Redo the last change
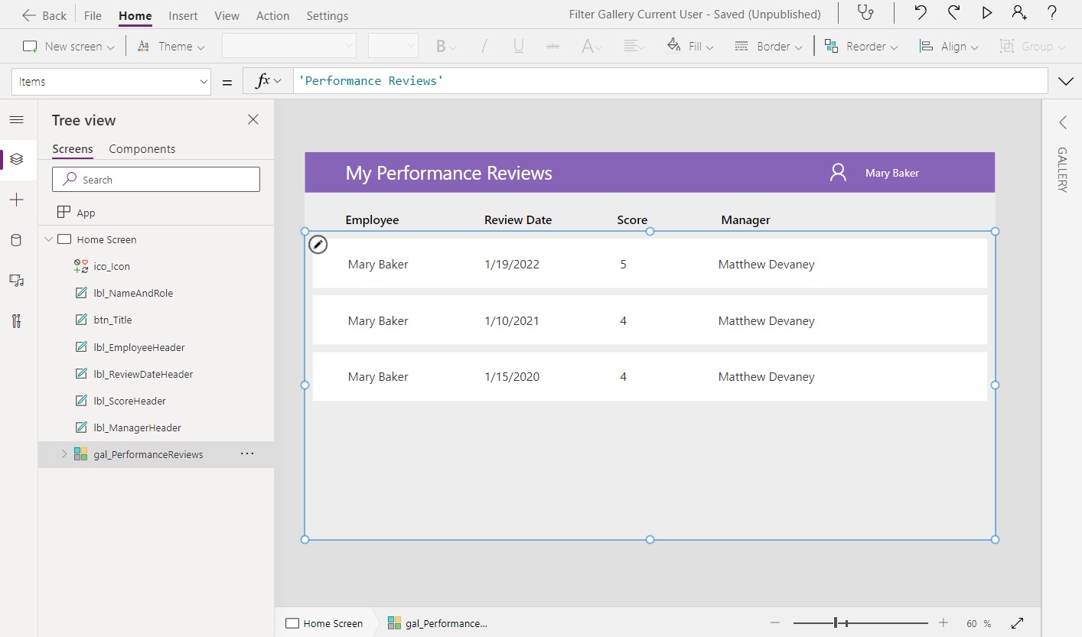This screenshot has height=637, width=1082. point(953,13)
